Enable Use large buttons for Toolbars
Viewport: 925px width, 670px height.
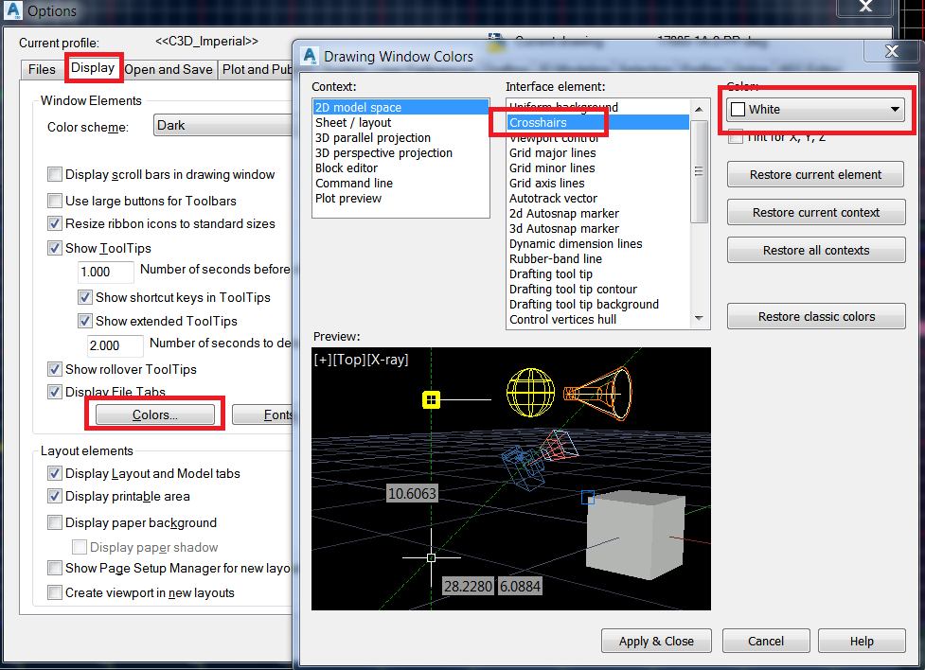54,201
